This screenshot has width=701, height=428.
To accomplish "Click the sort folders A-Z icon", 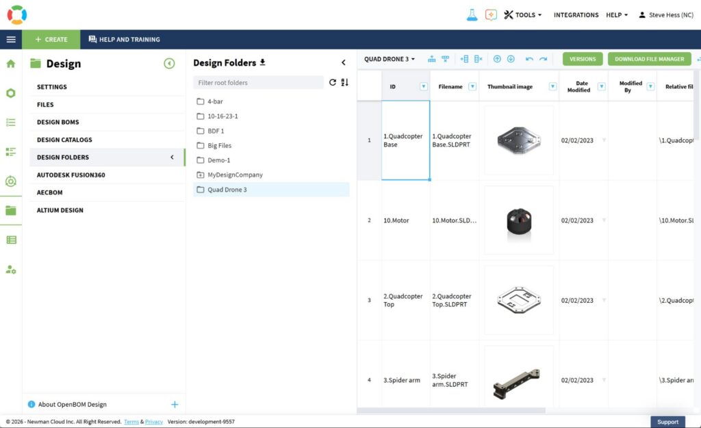I will [x=344, y=82].
